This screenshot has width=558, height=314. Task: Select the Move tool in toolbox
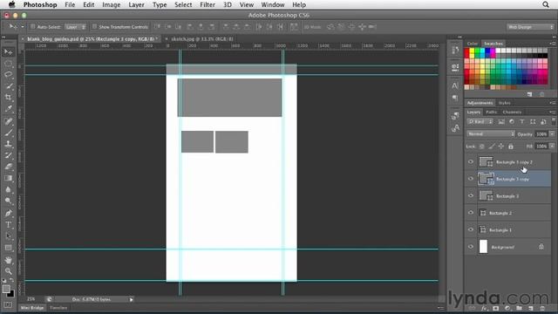[8, 52]
